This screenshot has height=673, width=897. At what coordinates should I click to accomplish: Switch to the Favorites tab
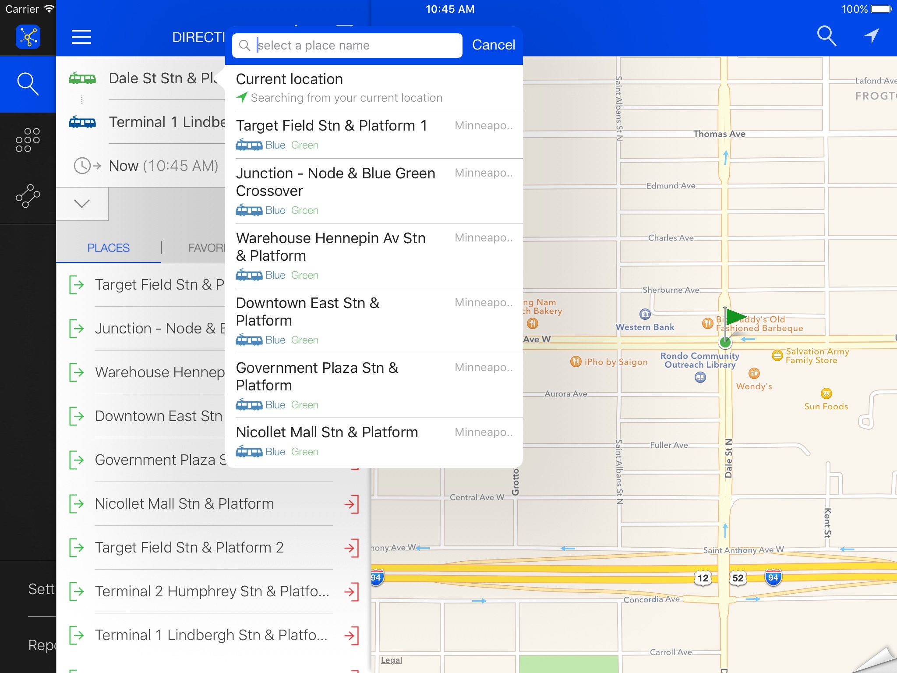pyautogui.click(x=206, y=248)
